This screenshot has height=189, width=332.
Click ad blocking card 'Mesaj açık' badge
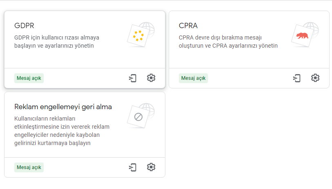click(29, 167)
